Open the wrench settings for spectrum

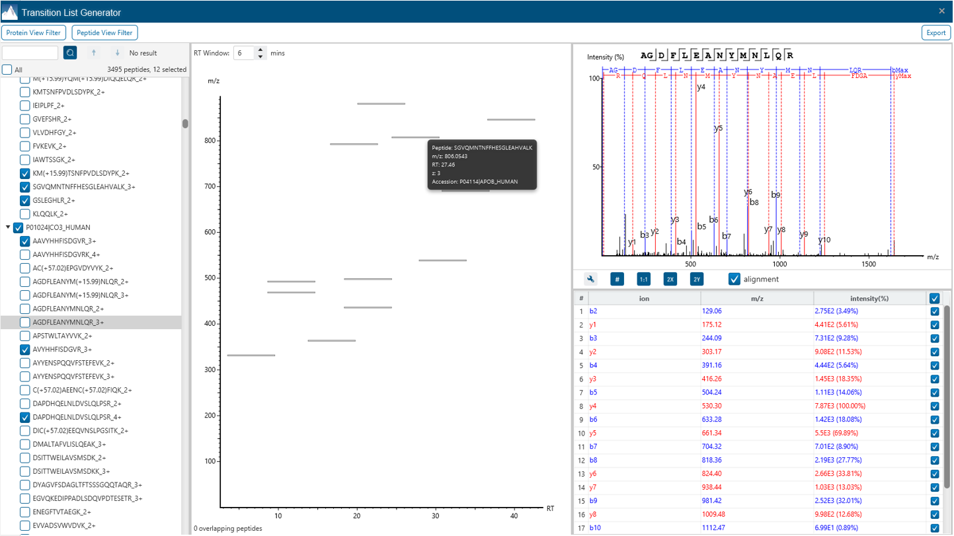click(590, 279)
